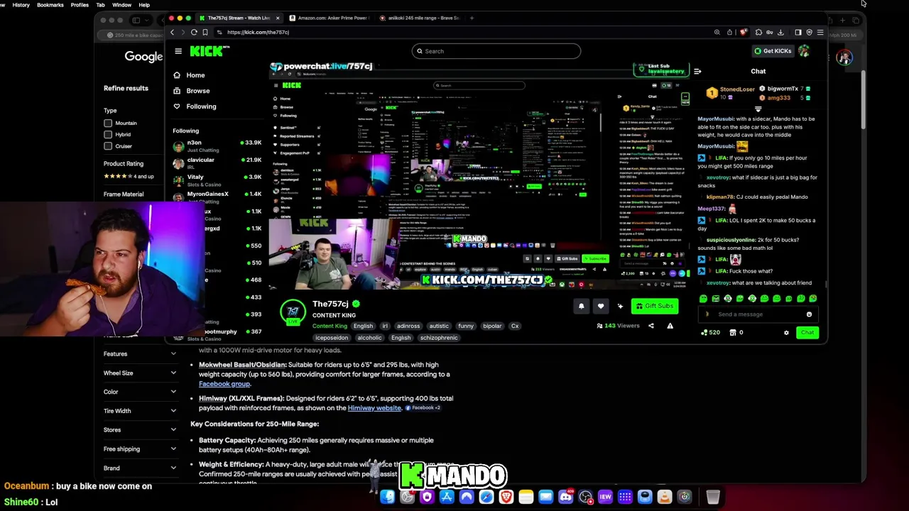Open browser hamburger menu
The image size is (909, 511).
click(820, 32)
